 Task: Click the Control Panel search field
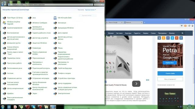pos(99,5)
